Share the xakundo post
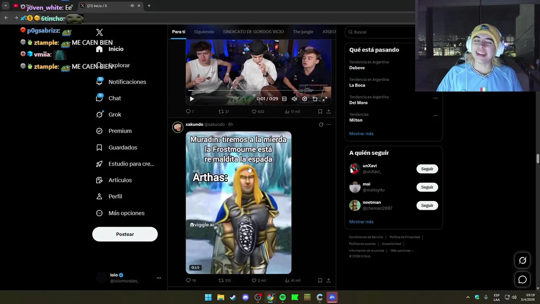Screen dimensions: 540x304 (x=329, y=280)
